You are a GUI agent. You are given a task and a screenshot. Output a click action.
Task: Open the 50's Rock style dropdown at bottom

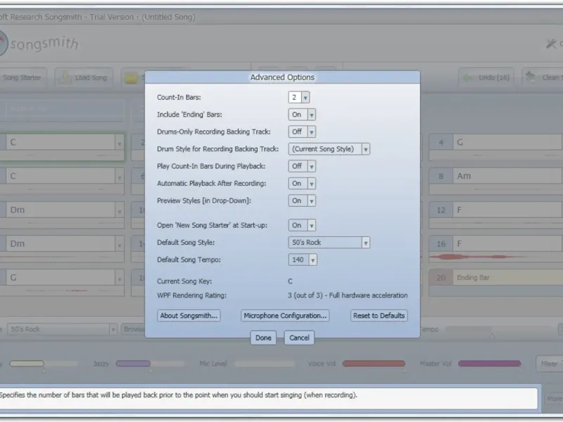[62, 329]
